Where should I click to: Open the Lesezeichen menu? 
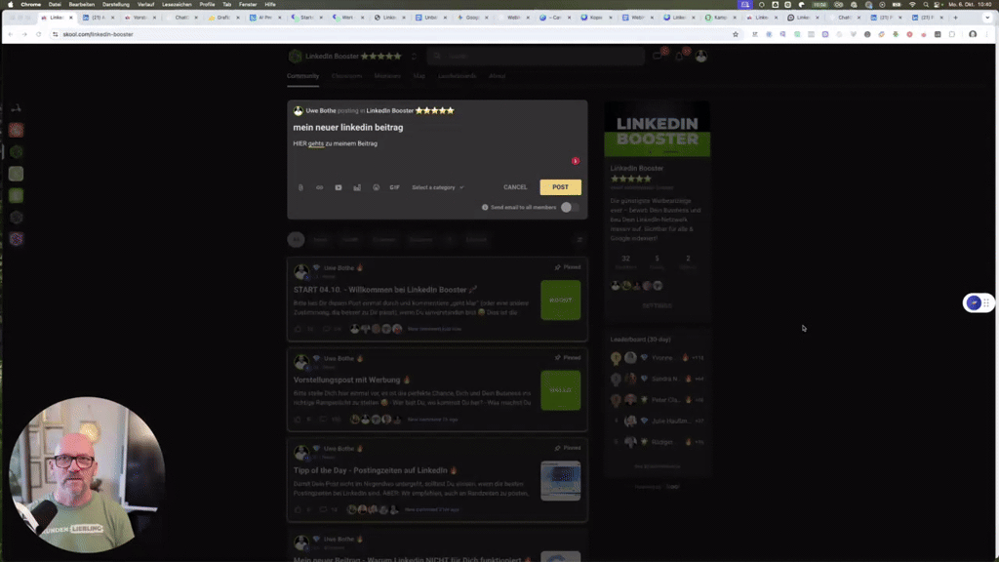[x=177, y=5]
